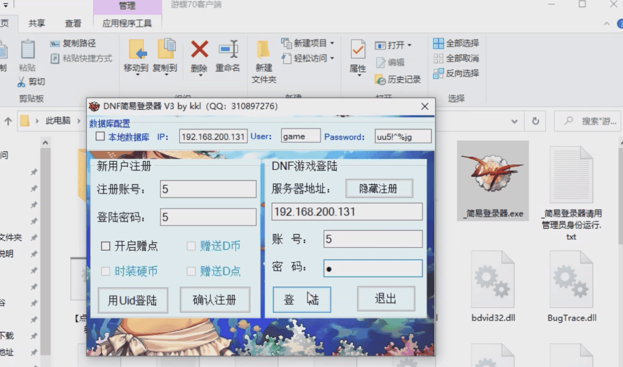This screenshot has height=367, width=623.
Task: Click the 登陆 login button
Action: [301, 300]
